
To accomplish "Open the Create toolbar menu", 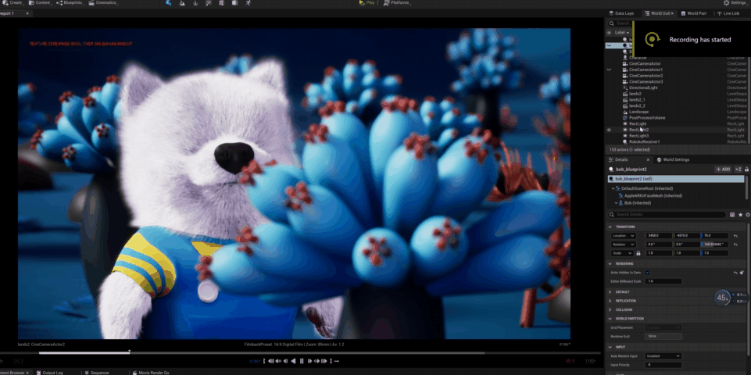I will coord(12,3).
